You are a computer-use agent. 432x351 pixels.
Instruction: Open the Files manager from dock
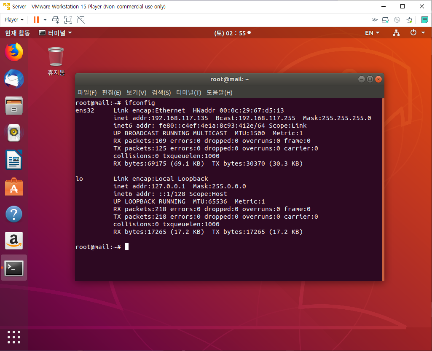(14, 105)
